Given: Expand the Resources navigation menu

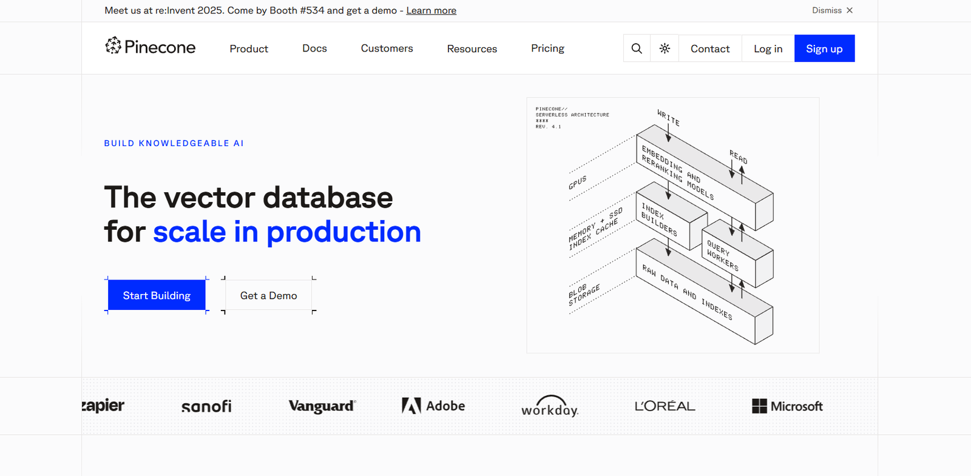Looking at the screenshot, I should click(x=472, y=49).
